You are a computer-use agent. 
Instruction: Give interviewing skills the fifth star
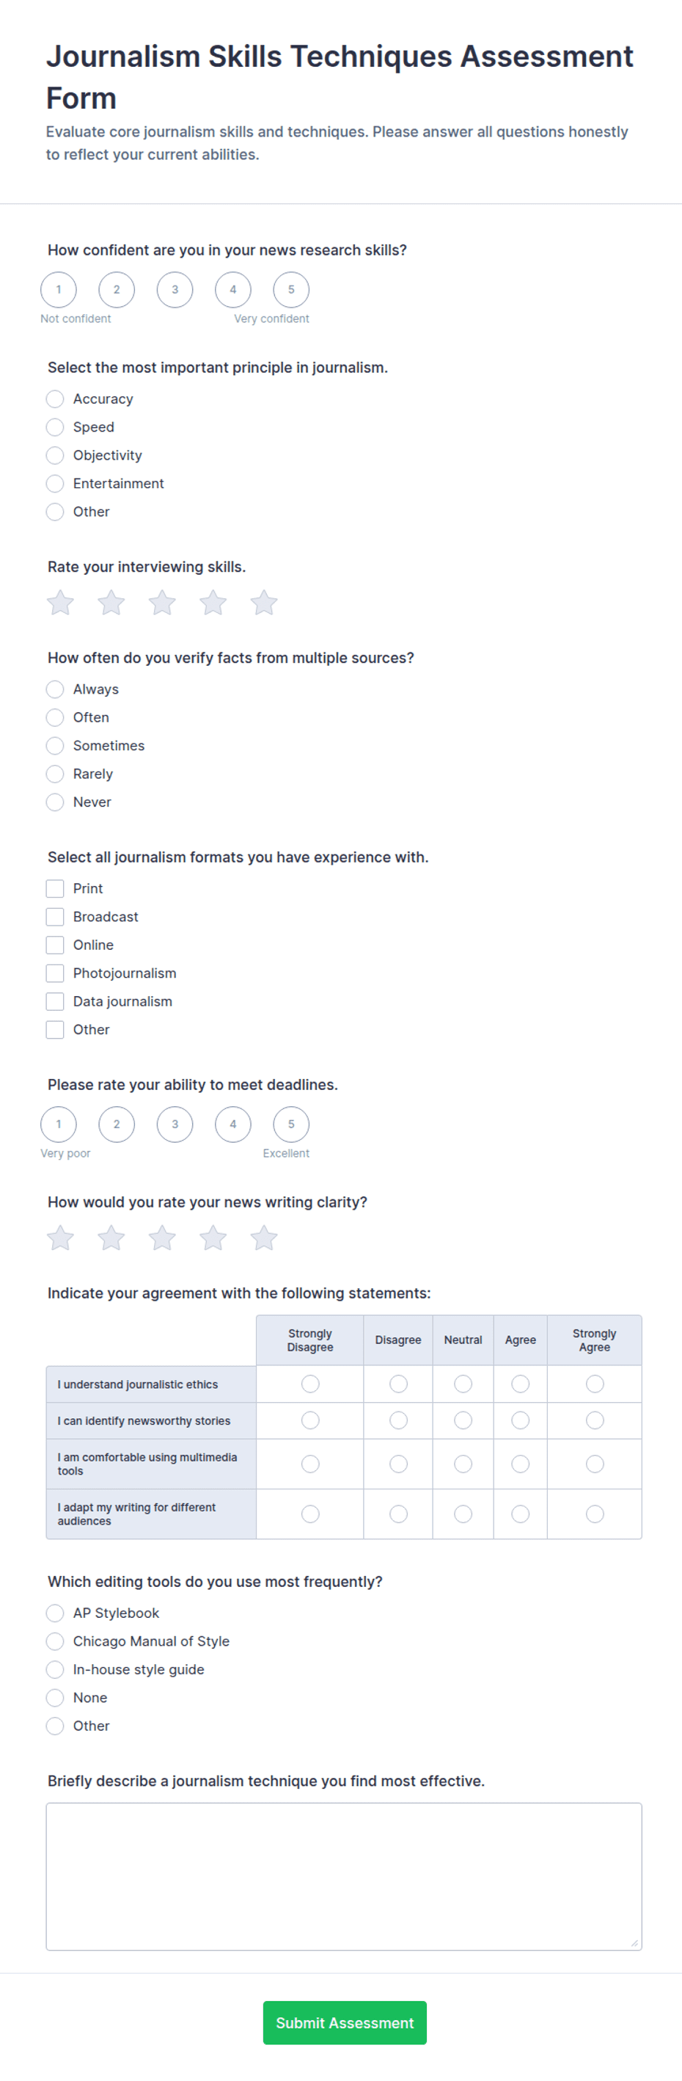point(264,603)
